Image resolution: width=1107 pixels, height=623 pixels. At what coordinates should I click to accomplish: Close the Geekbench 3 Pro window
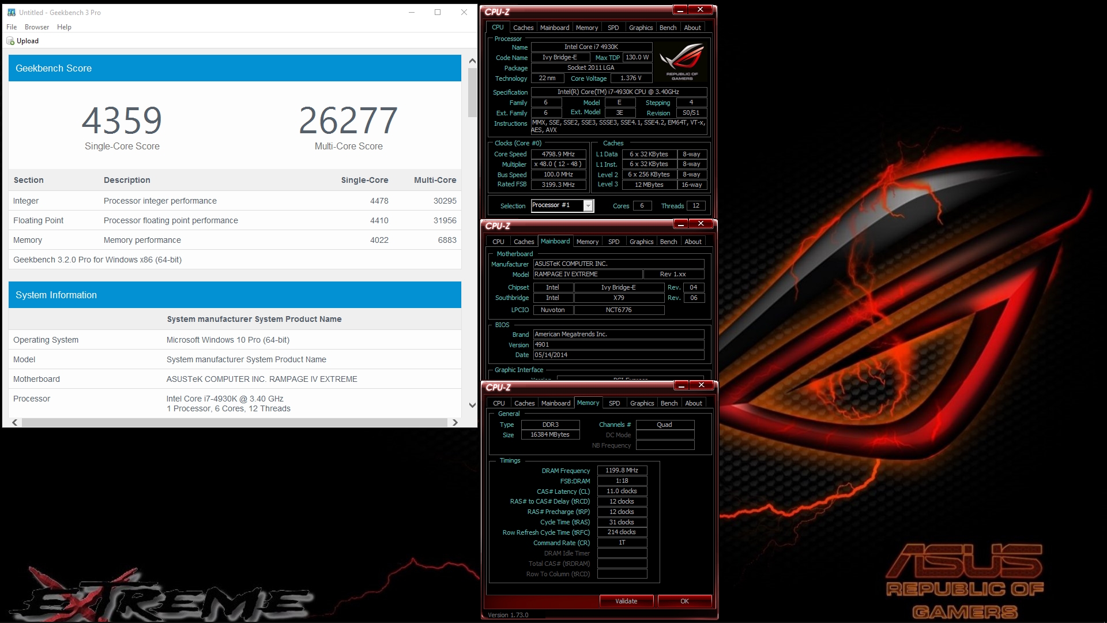click(464, 12)
